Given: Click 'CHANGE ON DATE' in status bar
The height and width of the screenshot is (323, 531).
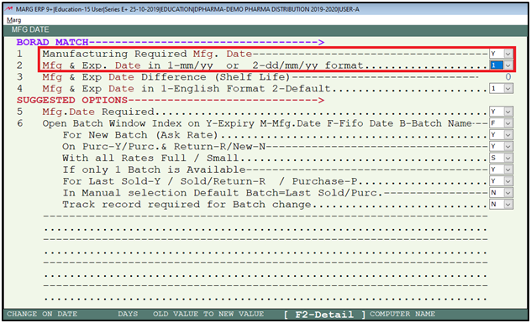Looking at the screenshot, I should tap(42, 314).
